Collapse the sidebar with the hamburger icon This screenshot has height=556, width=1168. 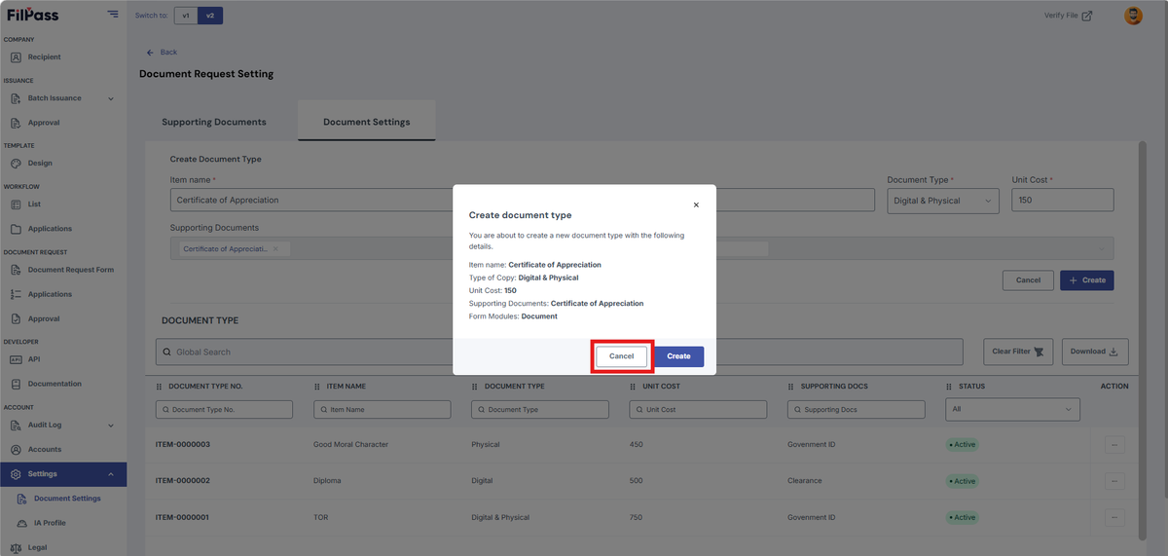click(x=113, y=15)
